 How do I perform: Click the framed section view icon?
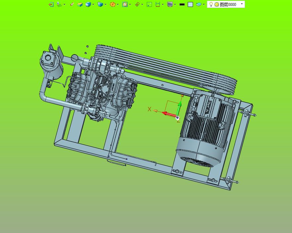click(125, 4)
